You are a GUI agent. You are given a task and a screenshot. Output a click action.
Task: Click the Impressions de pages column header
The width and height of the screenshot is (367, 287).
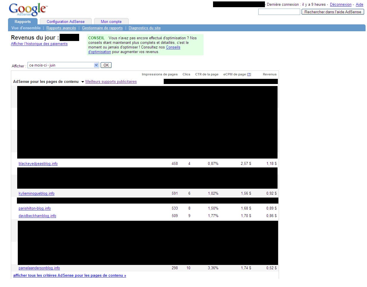coord(160,74)
